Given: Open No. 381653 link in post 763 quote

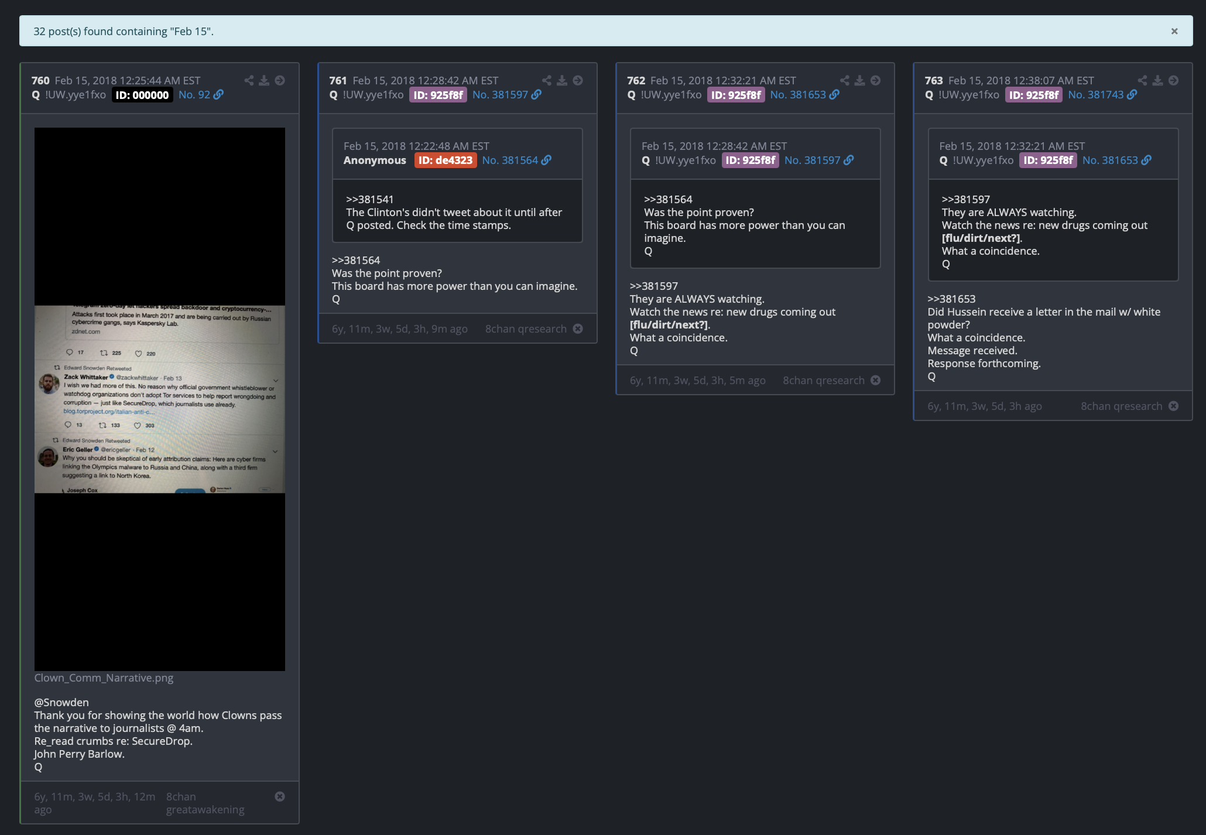Looking at the screenshot, I should (1110, 160).
